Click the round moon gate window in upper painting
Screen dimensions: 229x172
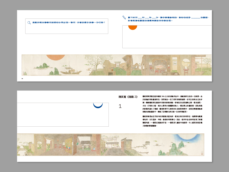[x=186, y=63]
